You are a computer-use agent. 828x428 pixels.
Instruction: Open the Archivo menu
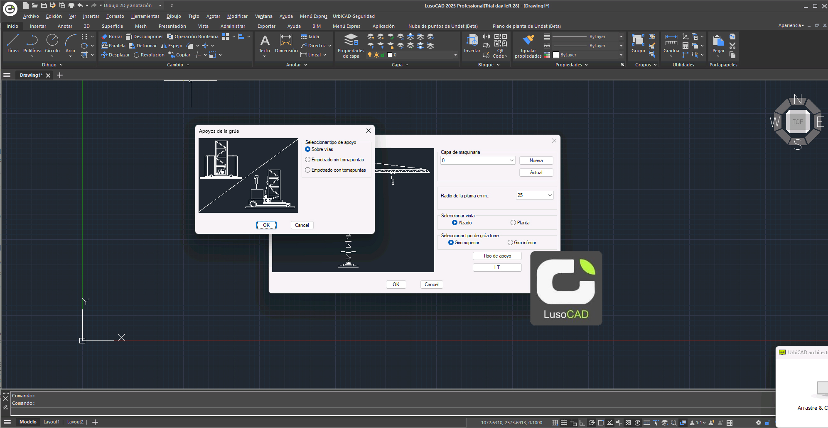click(x=31, y=16)
